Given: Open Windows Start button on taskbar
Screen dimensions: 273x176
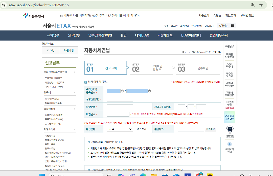Looking at the screenshot, I should coord(42,175).
